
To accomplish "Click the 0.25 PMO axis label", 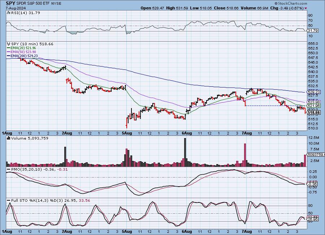I will pyautogui.click(x=313, y=171).
